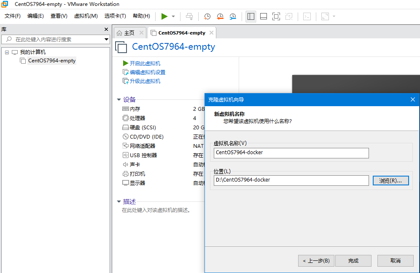This screenshot has width=420, height=273.
Task: Click the 开启此虚拟机 link
Action: [145, 64]
